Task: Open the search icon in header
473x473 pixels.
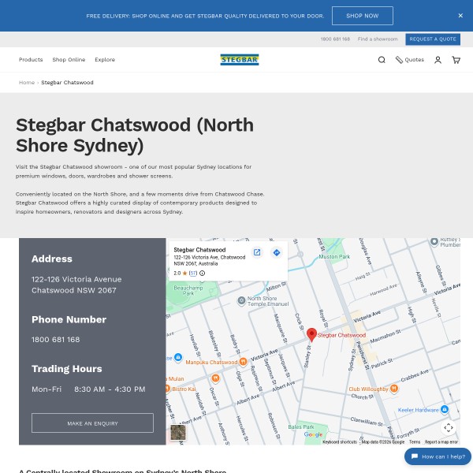Action: (x=382, y=60)
